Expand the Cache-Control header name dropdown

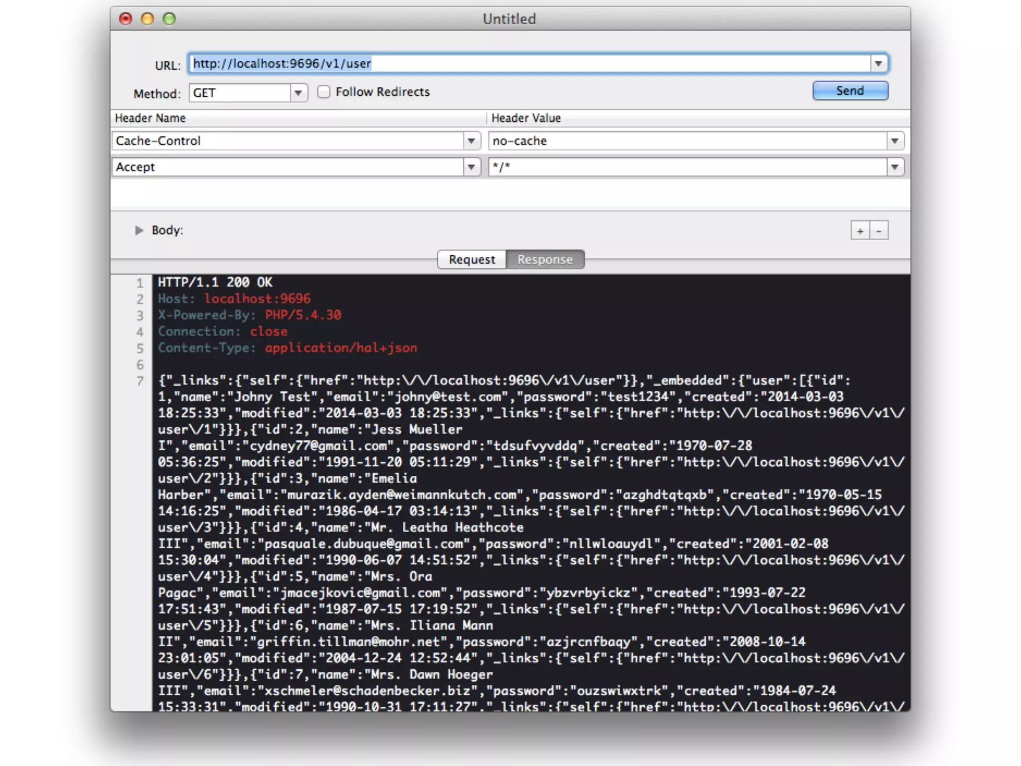[471, 141]
